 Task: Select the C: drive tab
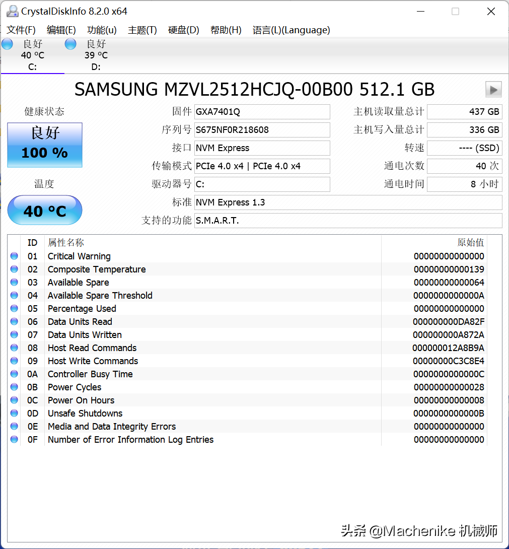point(32,55)
